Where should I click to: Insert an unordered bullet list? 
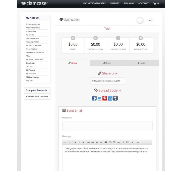pyautogui.click(x=88, y=142)
